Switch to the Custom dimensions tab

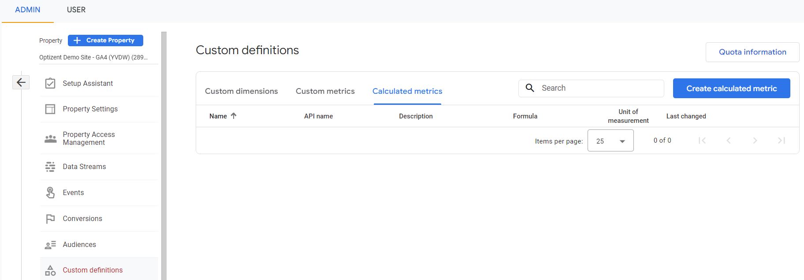[241, 91]
